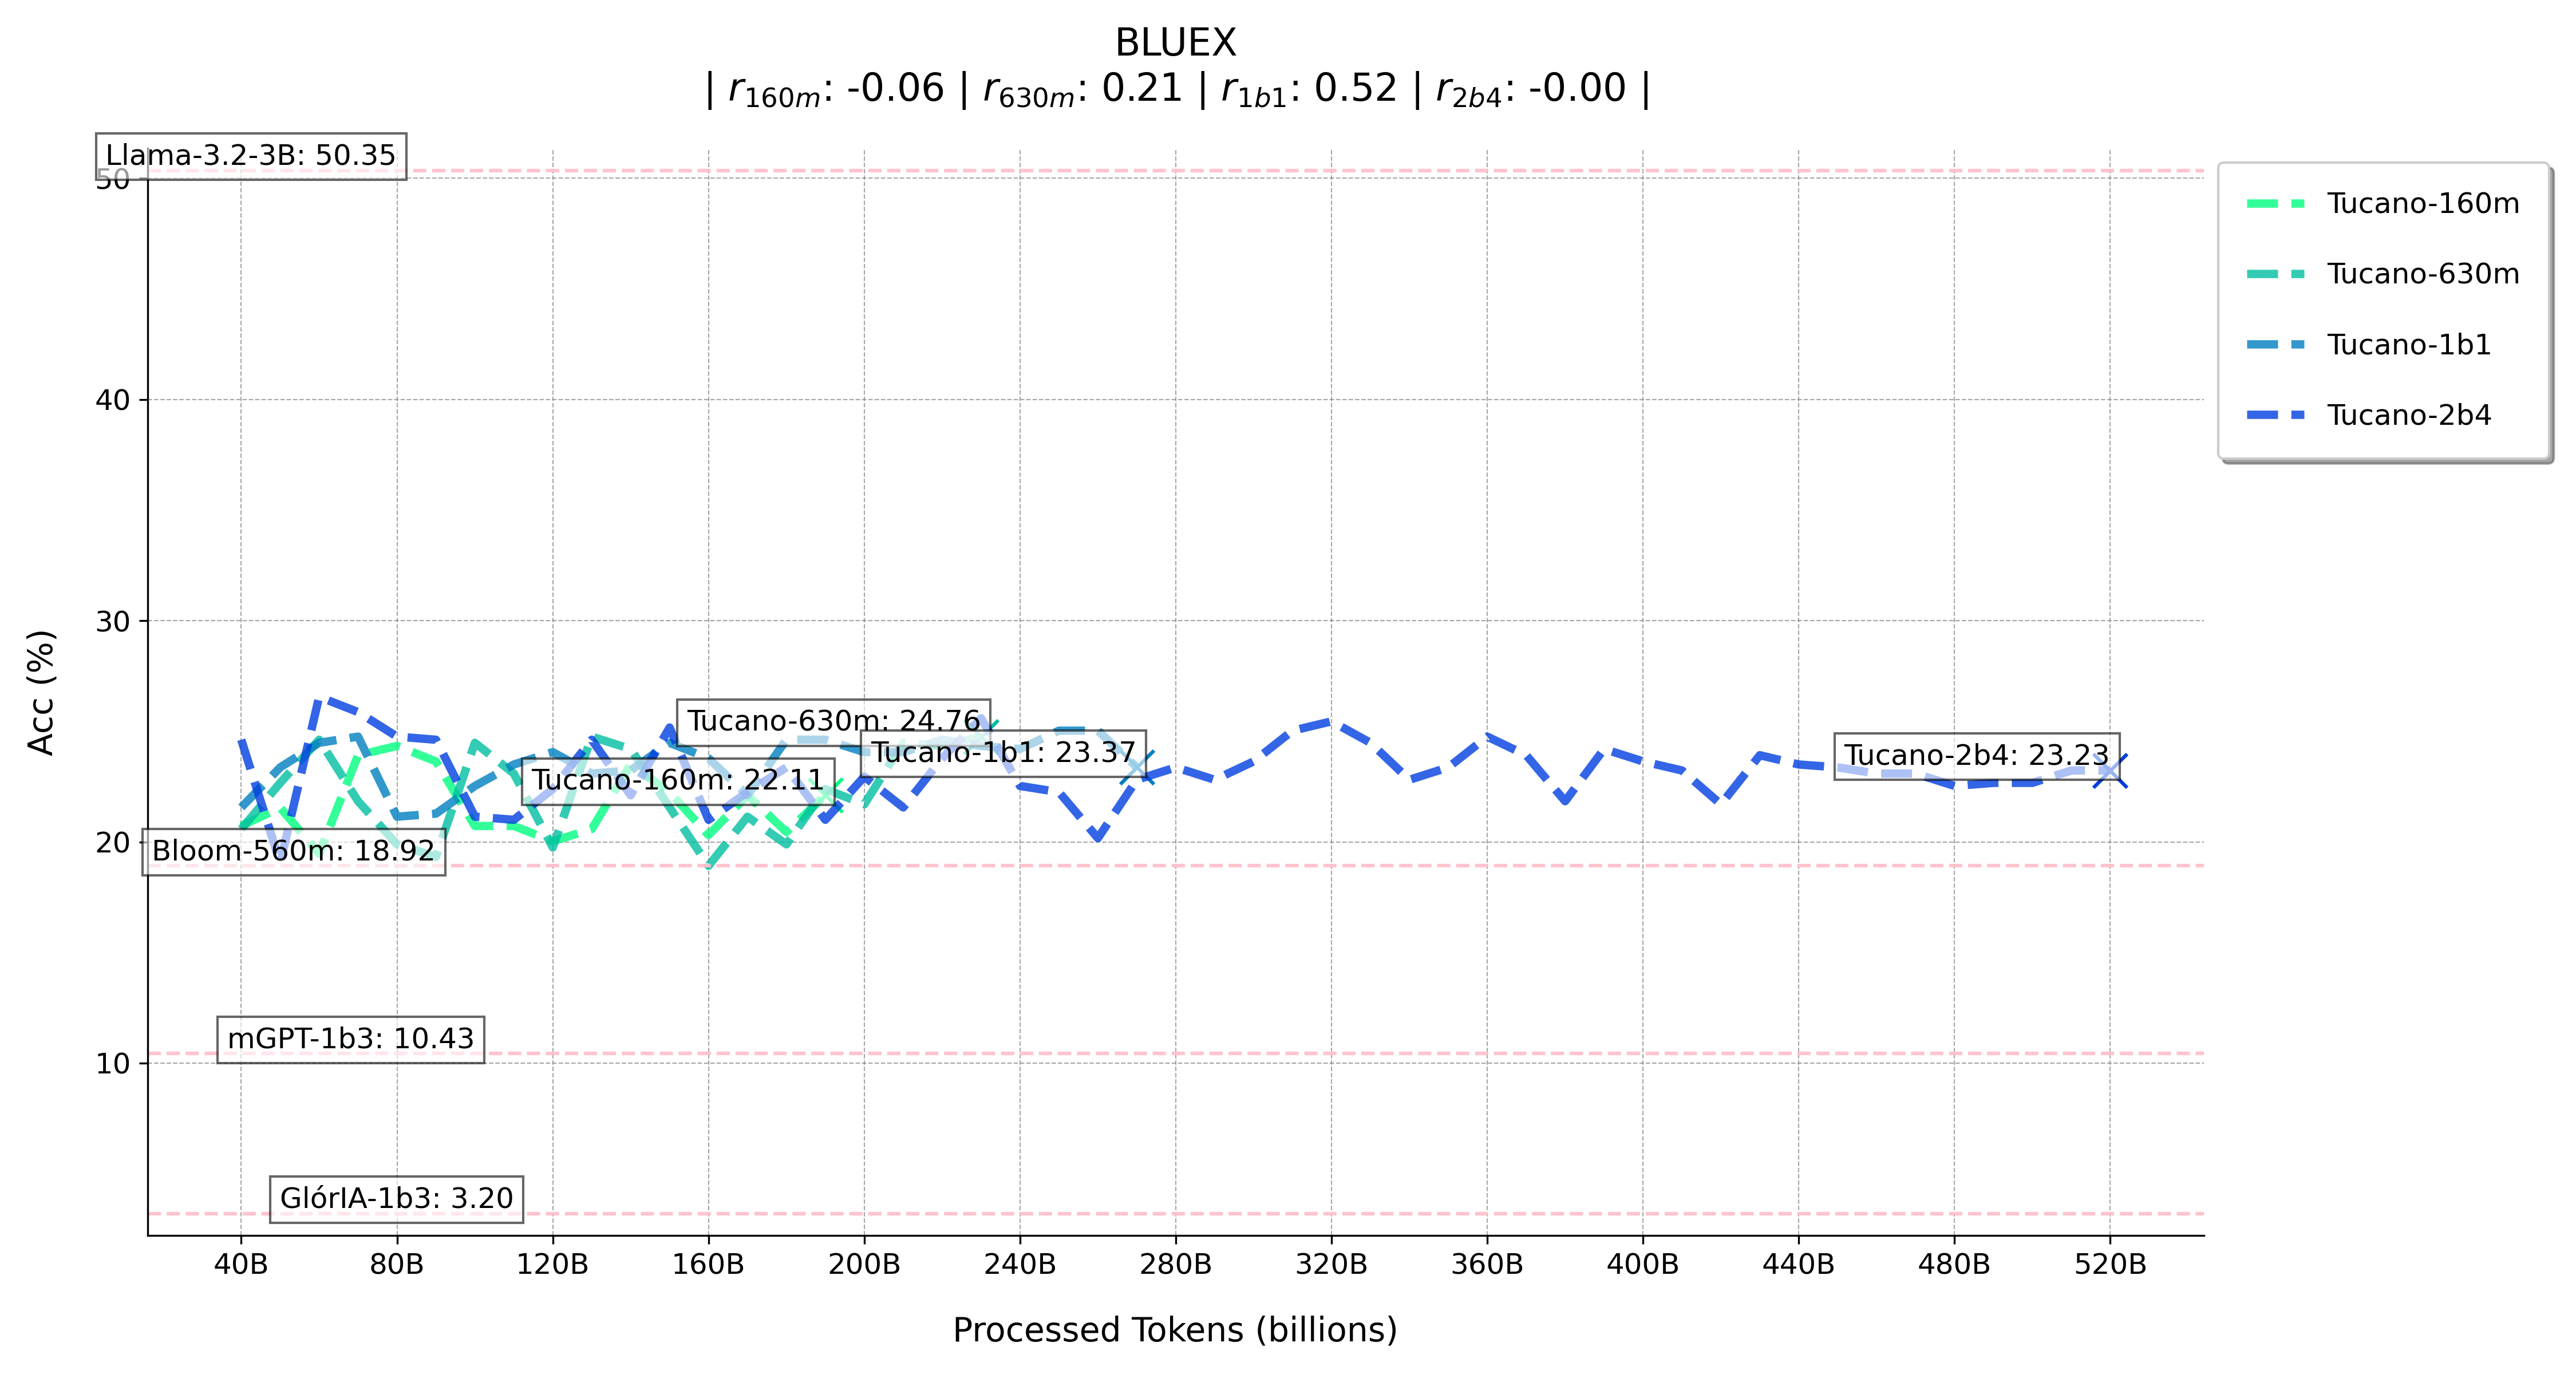Click the X marker ending the Tucano-1b1 line

pyautogui.click(x=1137, y=768)
